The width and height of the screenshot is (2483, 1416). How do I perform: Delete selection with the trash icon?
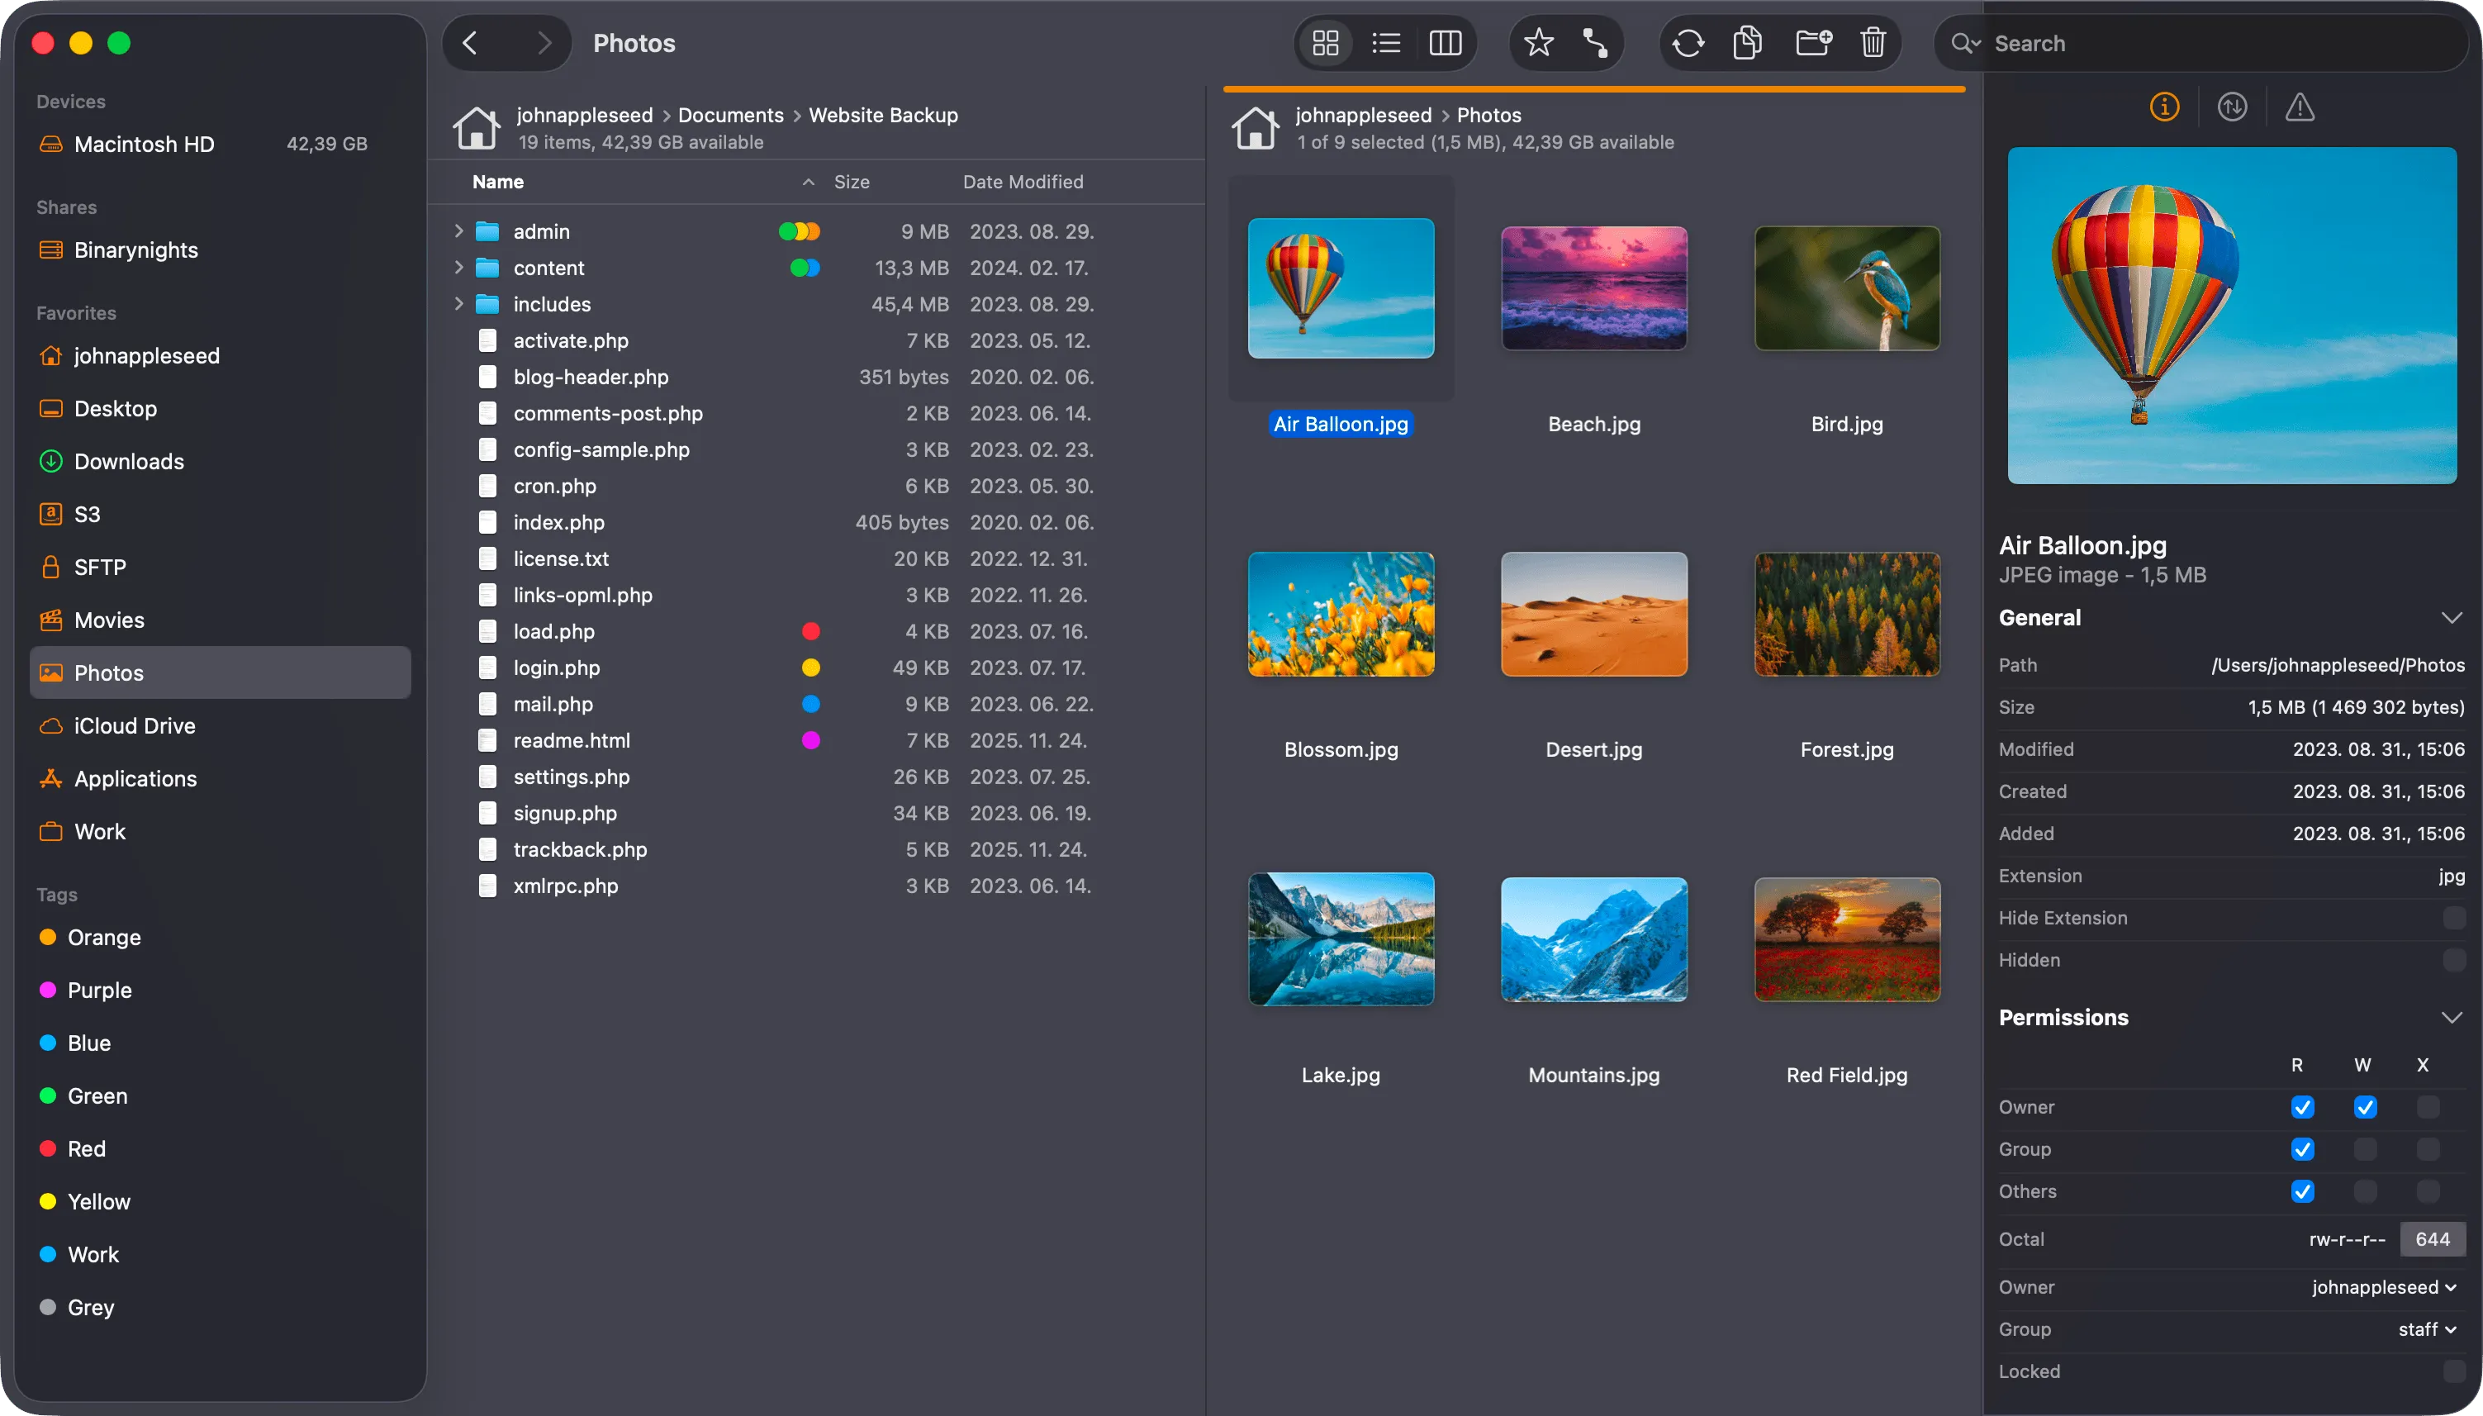(x=1872, y=43)
